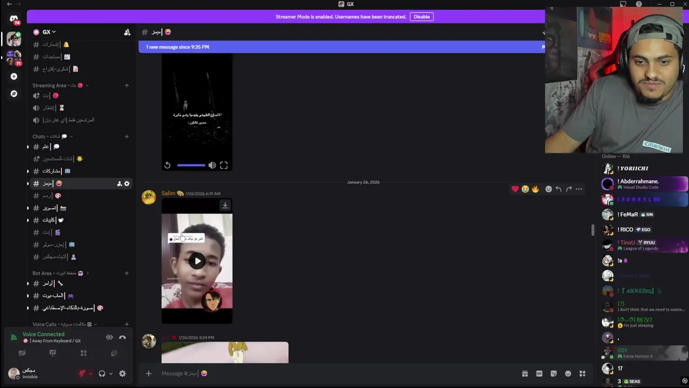
Task: Add heart reaction to Salim's message
Action: click(515, 189)
